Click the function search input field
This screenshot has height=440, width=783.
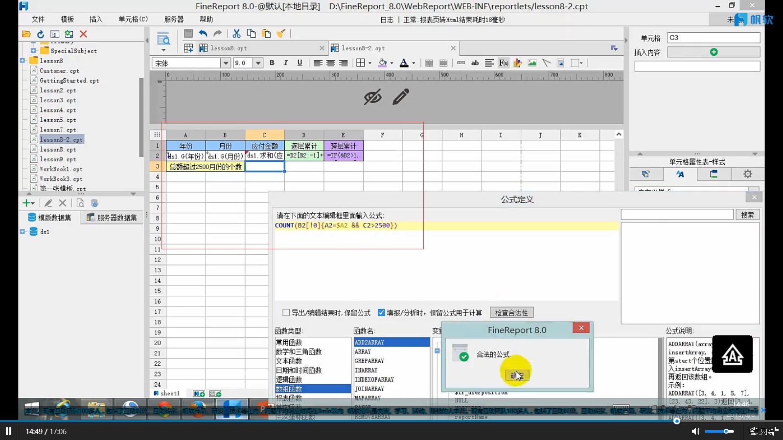tap(677, 215)
